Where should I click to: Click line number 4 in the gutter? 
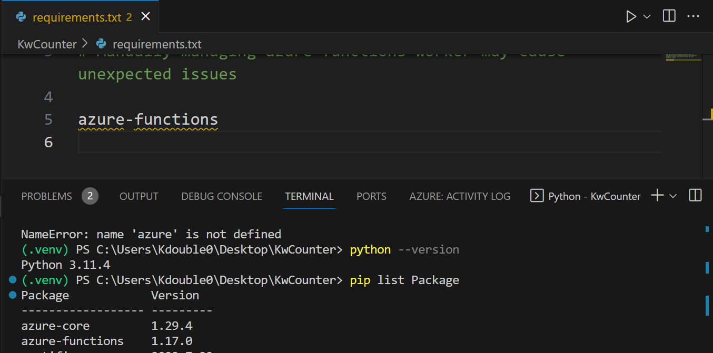49,97
